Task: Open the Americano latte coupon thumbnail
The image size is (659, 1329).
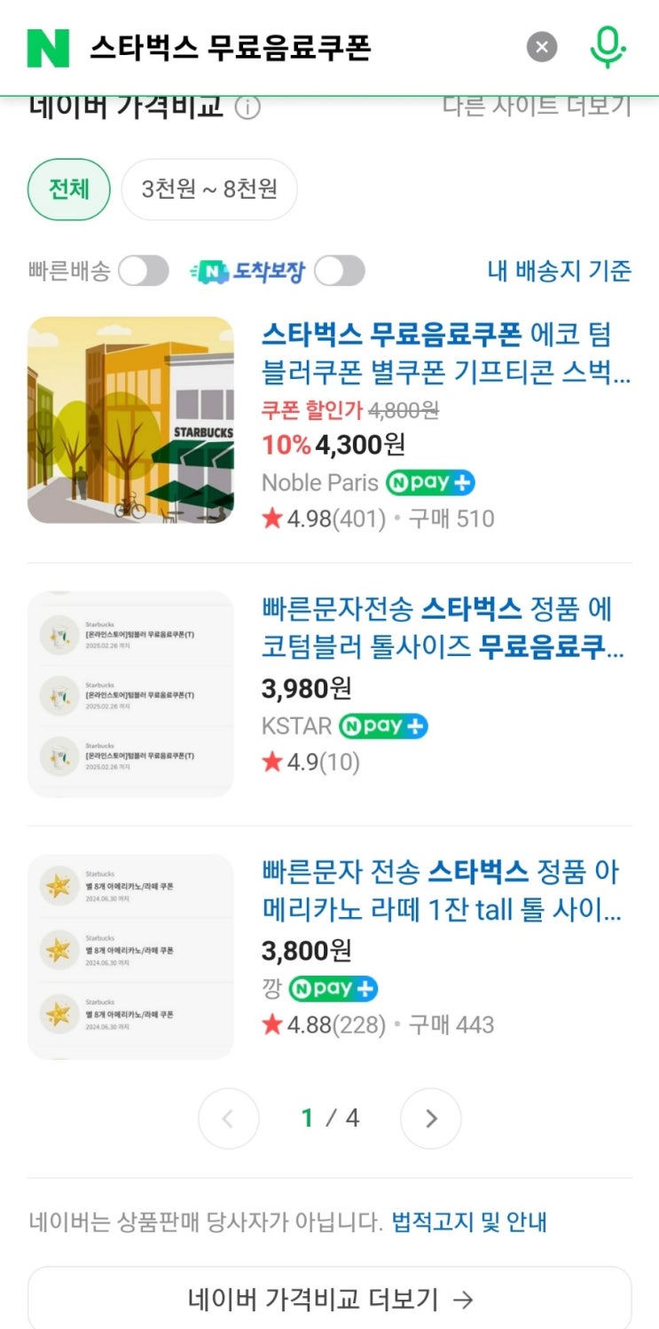Action: click(131, 956)
